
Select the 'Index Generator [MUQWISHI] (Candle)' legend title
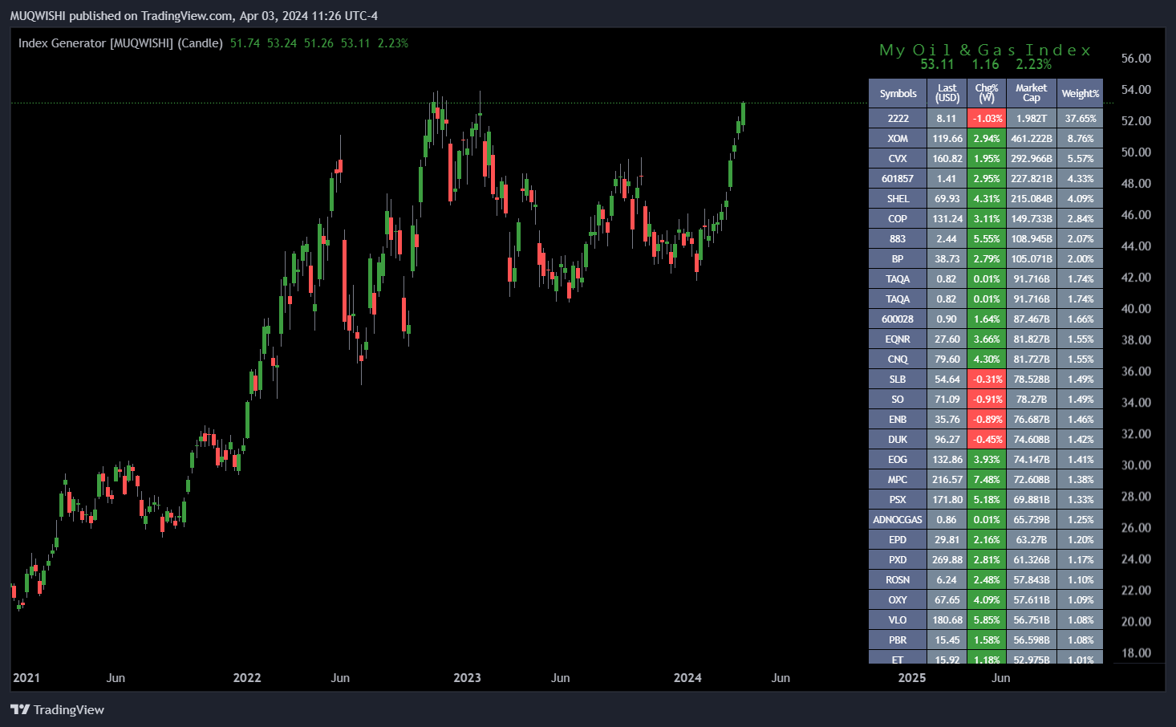[120, 43]
